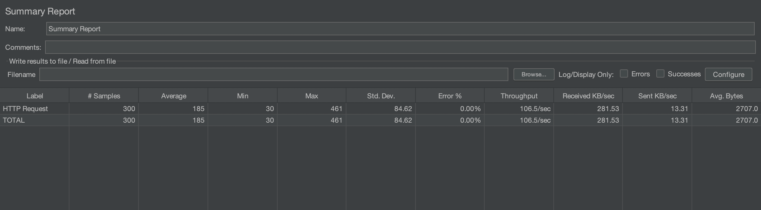Enable the Errors checkbox
761x210 pixels.
[x=624, y=73]
